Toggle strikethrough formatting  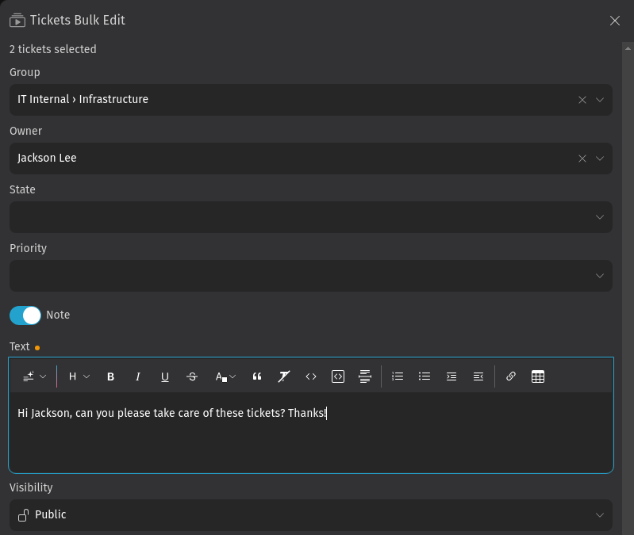[192, 376]
